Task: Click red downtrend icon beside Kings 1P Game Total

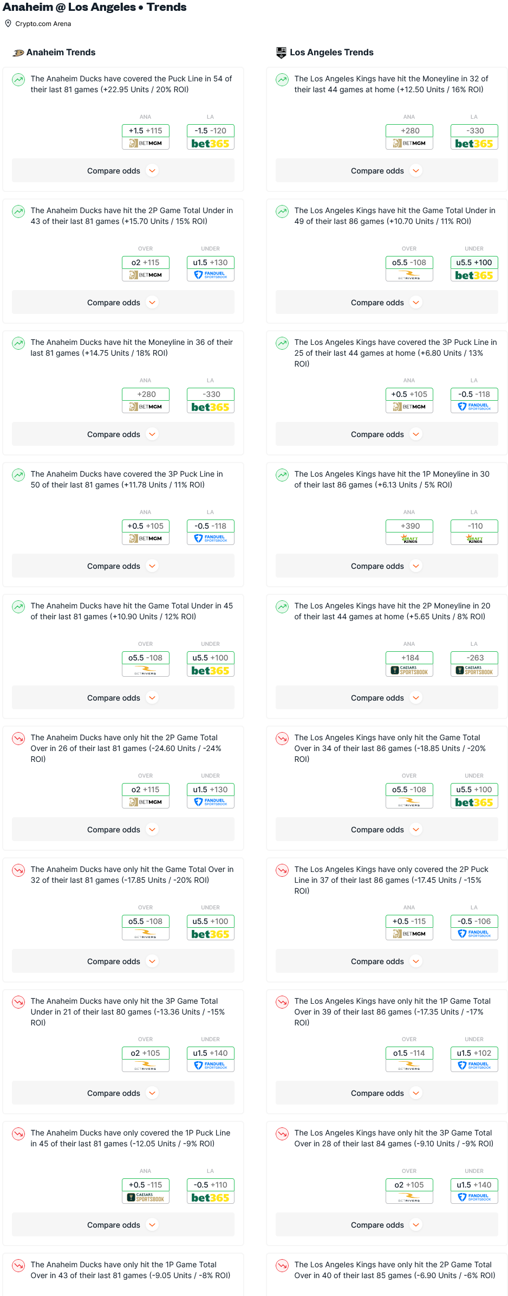Action: point(282,1002)
